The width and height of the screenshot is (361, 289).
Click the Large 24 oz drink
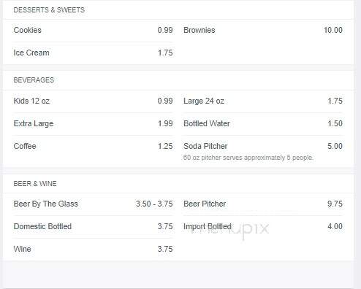(x=204, y=101)
